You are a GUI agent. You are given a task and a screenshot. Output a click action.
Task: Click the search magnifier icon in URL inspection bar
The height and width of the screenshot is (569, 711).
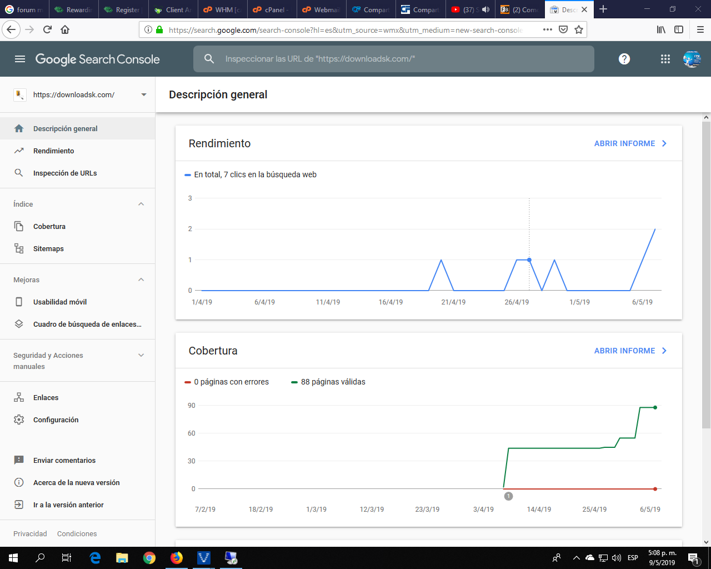click(209, 59)
